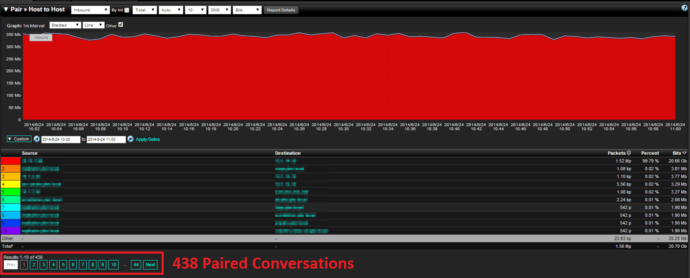Go to results page 3
Image resolution: width=690 pixels, height=278 pixels.
[44, 265]
